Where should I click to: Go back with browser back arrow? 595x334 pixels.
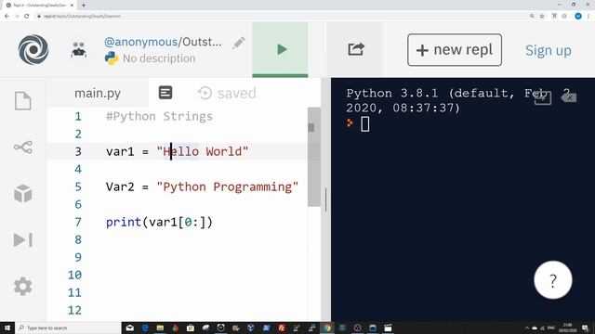(x=7, y=17)
